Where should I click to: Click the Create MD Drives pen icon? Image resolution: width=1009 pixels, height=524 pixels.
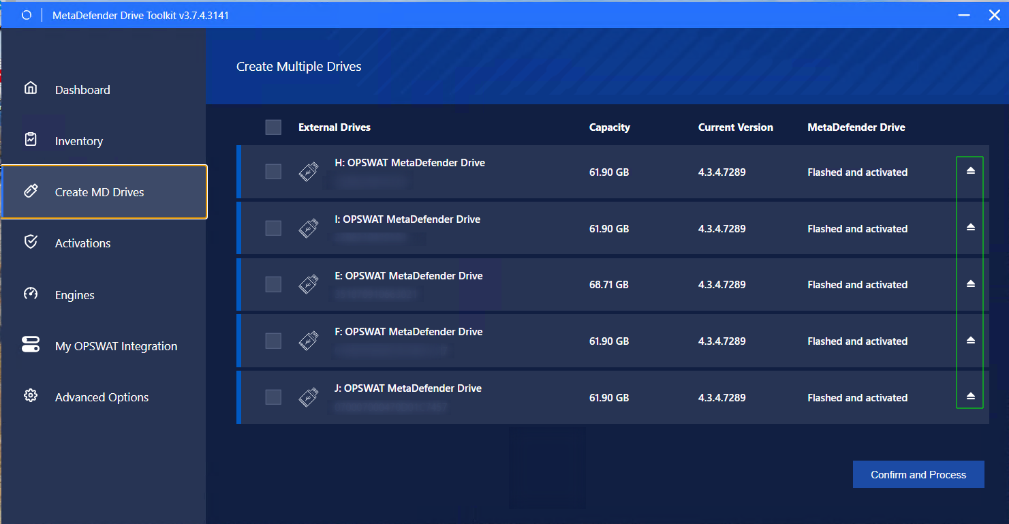pyautogui.click(x=31, y=191)
